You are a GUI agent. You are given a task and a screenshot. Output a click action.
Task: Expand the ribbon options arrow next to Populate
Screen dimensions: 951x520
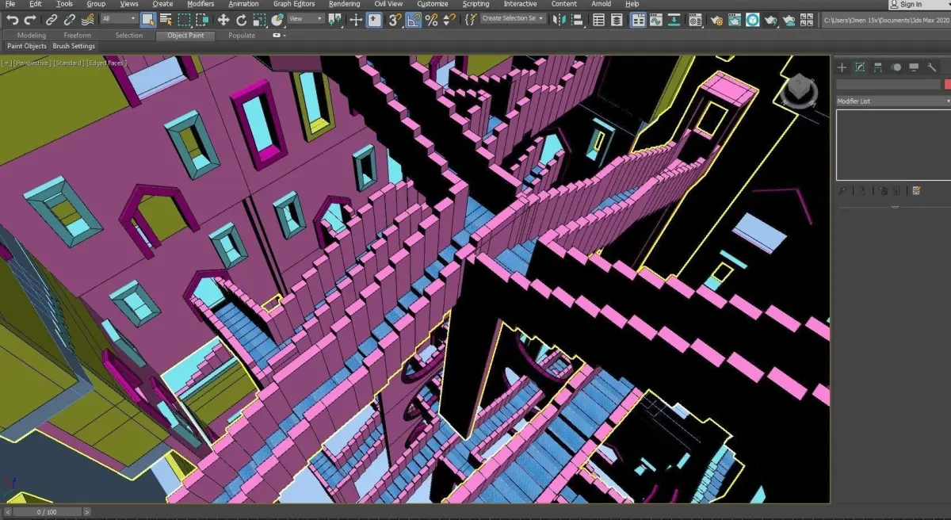(x=277, y=36)
